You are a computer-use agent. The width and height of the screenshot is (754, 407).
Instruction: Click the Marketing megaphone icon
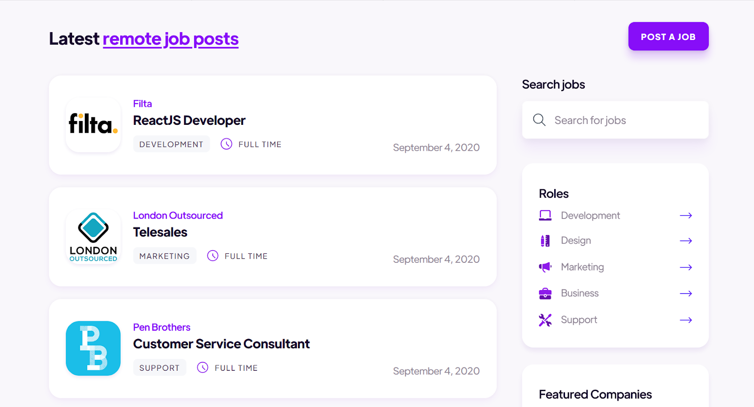pos(545,267)
